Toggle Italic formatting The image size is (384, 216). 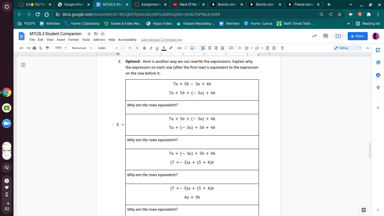pyautogui.click(x=151, y=48)
